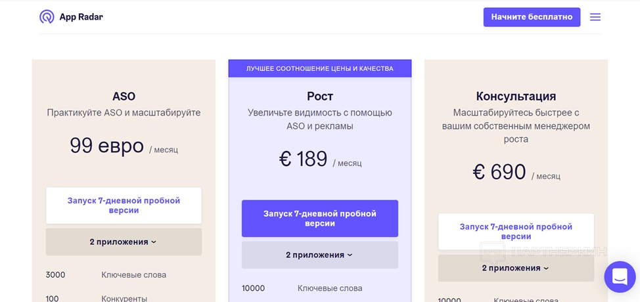
Task: Click the '€ 189' price in Рост plan
Action: tap(304, 160)
